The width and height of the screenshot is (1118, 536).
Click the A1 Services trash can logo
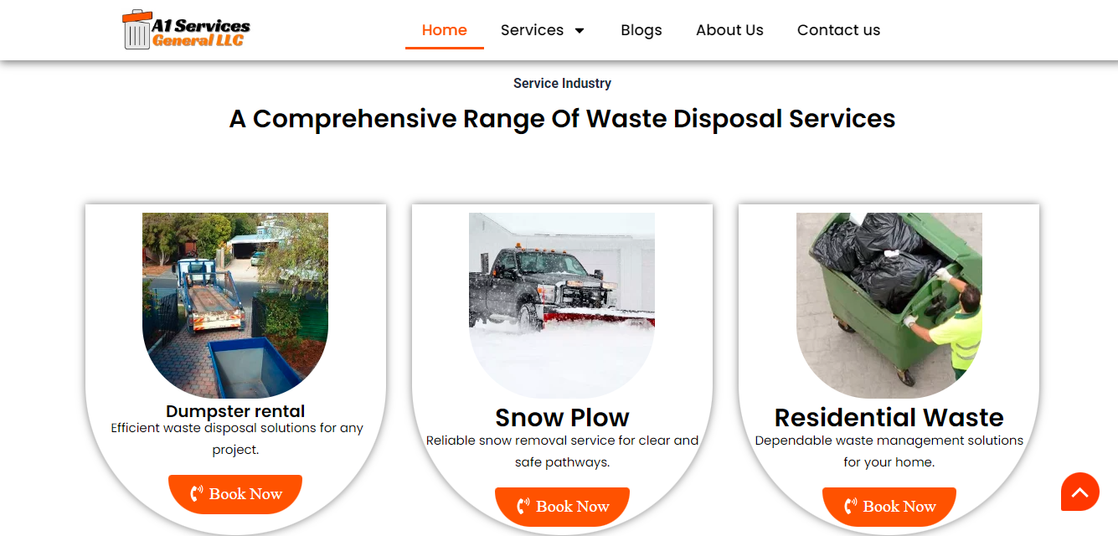click(x=186, y=29)
